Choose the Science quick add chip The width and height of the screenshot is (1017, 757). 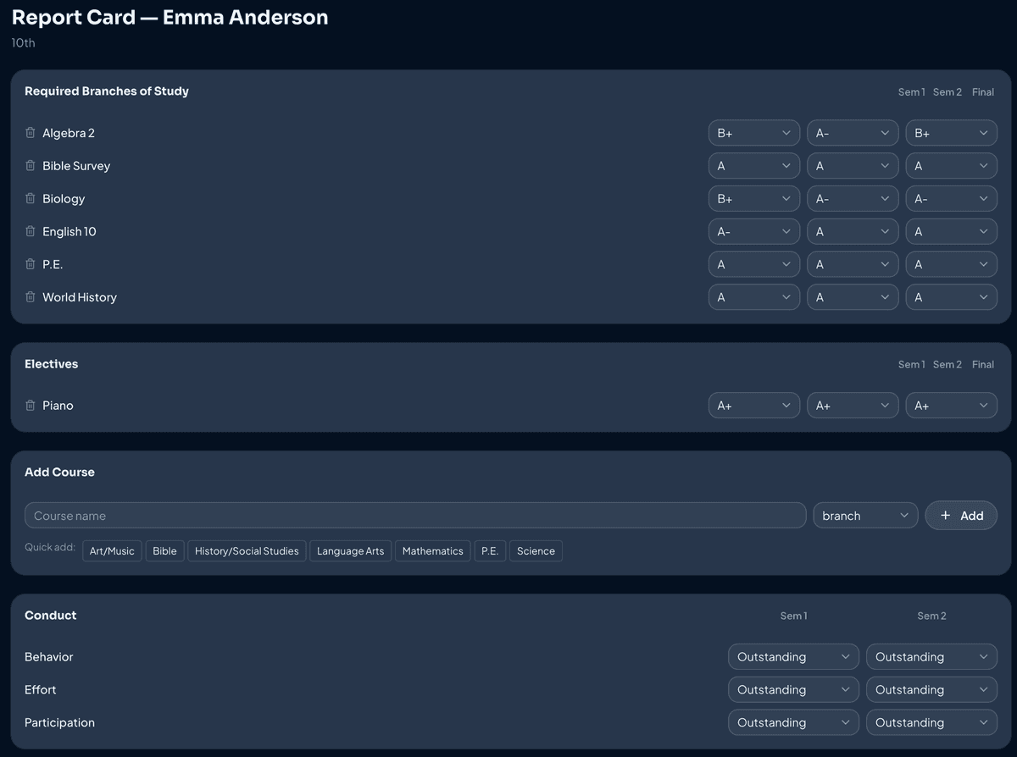tap(536, 551)
